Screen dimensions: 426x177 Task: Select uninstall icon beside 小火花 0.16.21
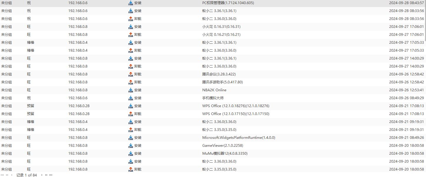(131, 35)
